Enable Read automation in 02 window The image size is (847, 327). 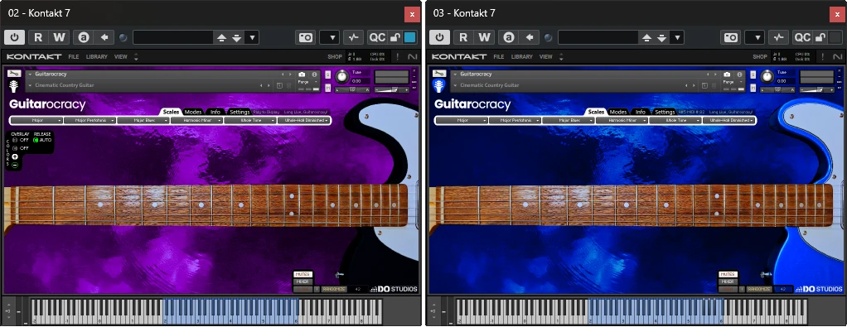[x=38, y=37]
